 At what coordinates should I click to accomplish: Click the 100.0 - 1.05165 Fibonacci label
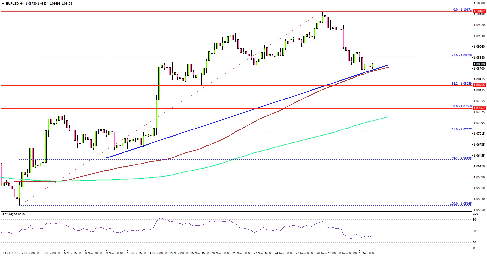(x=461, y=204)
